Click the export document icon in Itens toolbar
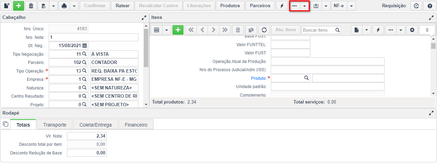Image resolution: width=437 pixels, height=163 pixels. [356, 30]
